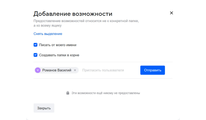
Task: Click the description starting with 'Предоставление возможностей'
Action: [86, 23]
